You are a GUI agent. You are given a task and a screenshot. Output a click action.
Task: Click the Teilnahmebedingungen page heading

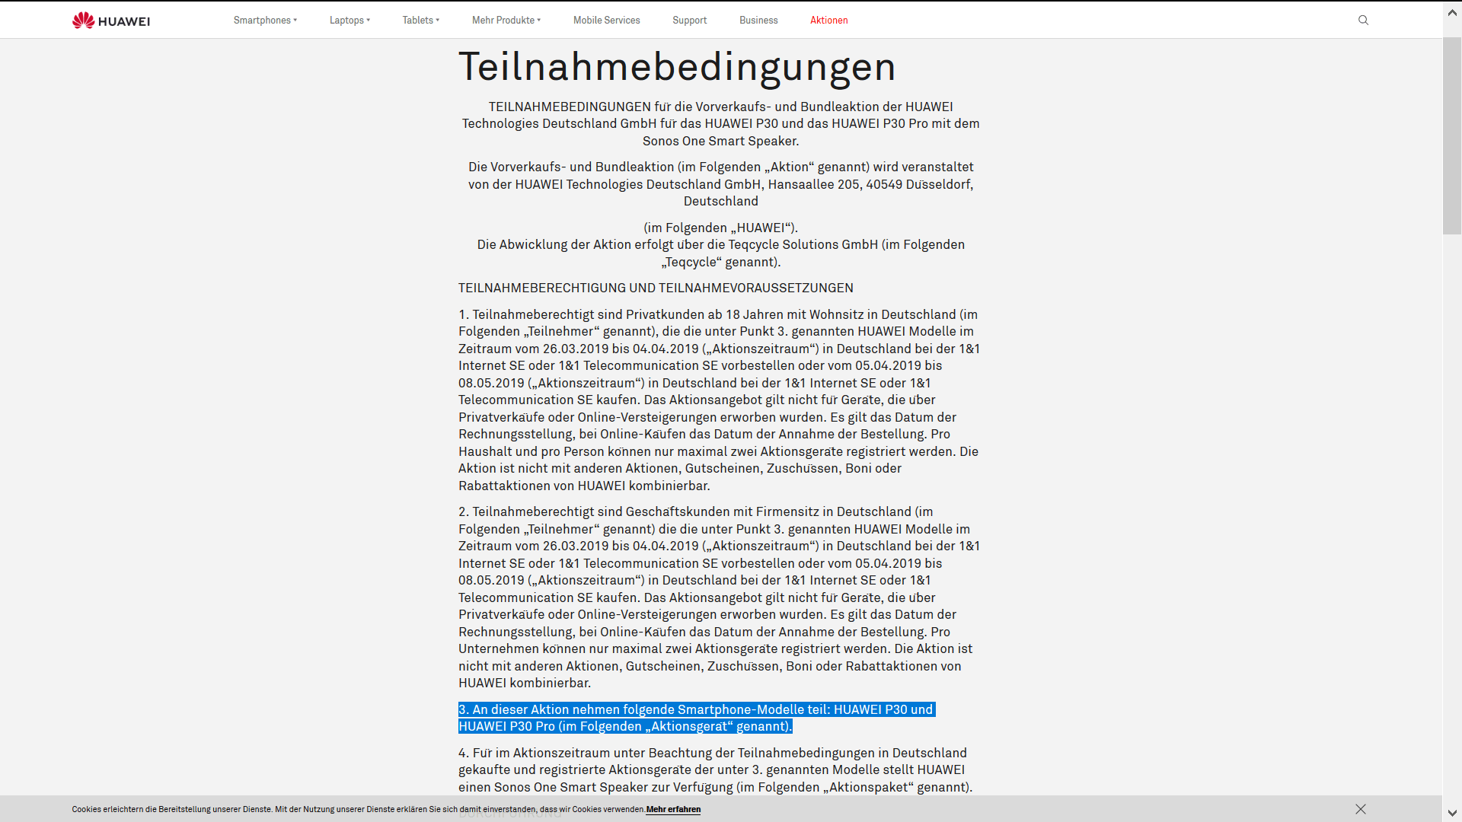677,66
